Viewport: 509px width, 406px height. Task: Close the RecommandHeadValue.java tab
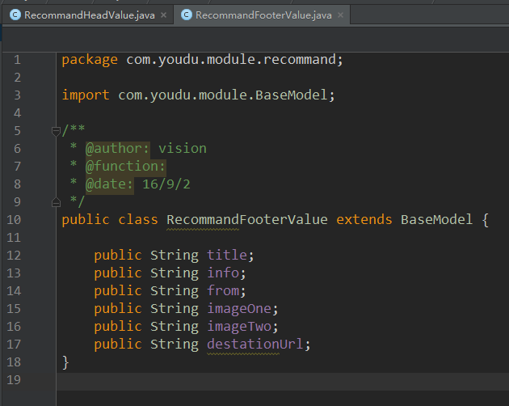(164, 15)
